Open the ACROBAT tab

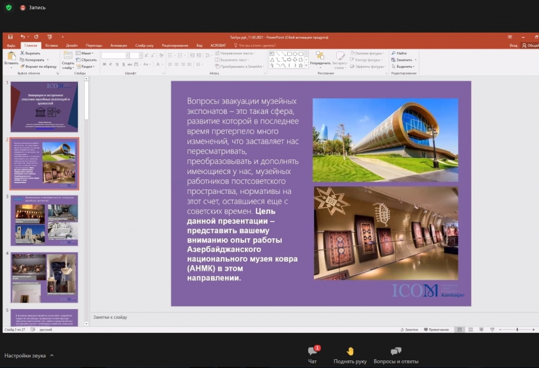pos(218,46)
